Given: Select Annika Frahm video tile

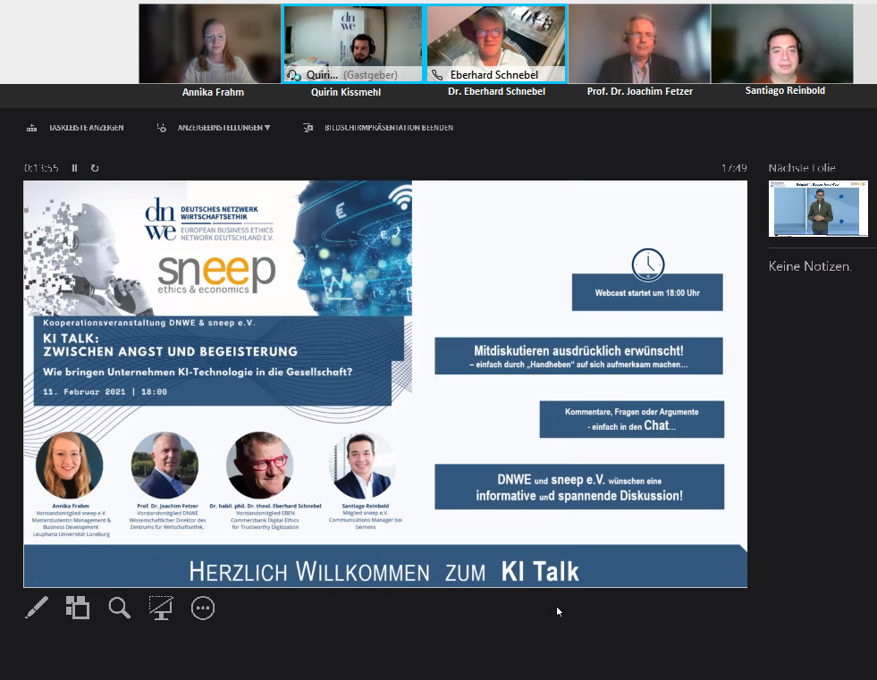Looking at the screenshot, I should 210,44.
